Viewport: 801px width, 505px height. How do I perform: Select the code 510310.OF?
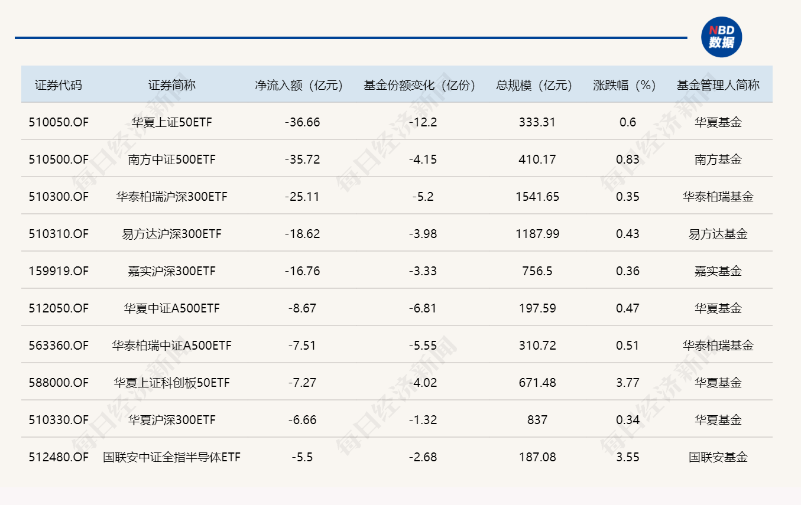click(x=59, y=234)
